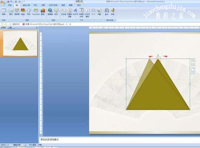Click Redo in the quick access toolbar
200x148 pixels.
pos(16,2)
